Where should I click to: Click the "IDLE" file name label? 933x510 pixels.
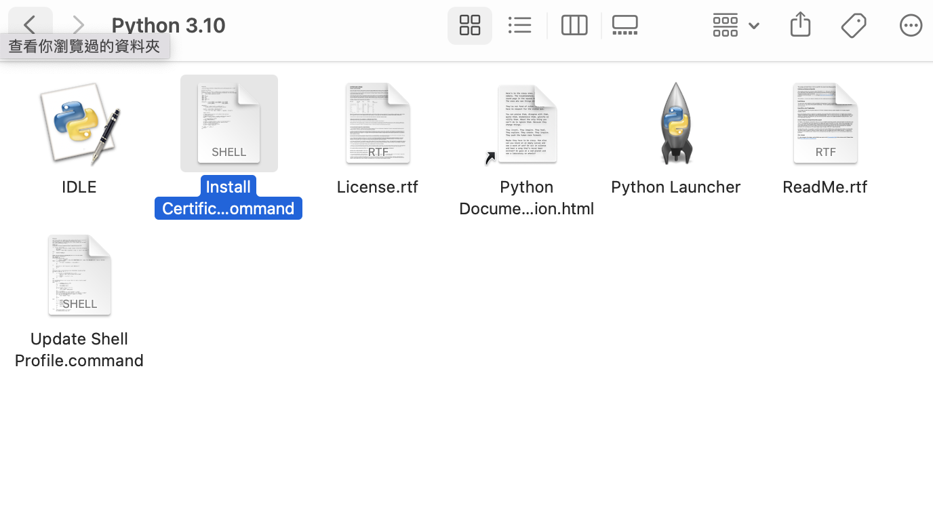point(79,187)
